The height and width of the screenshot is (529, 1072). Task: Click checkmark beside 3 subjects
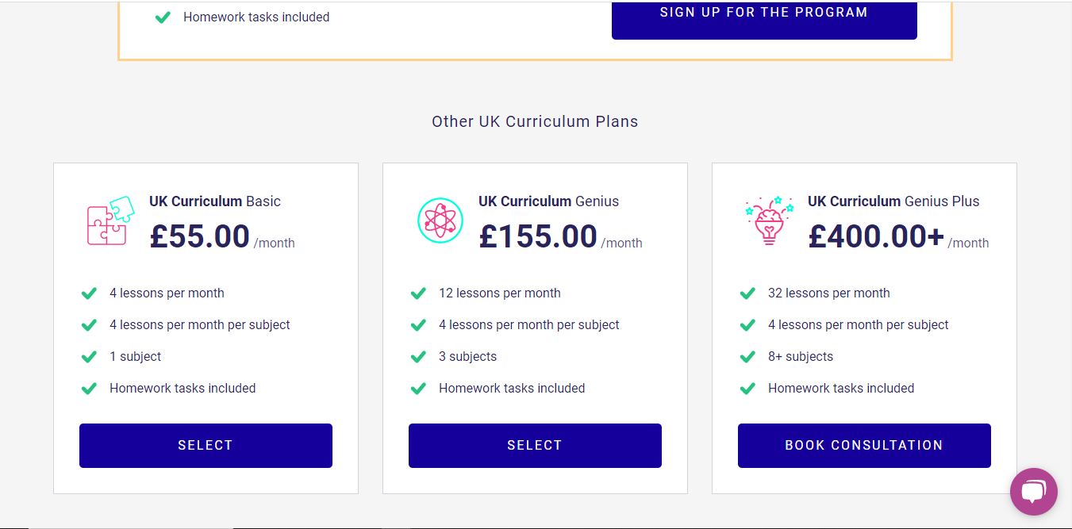click(x=418, y=357)
